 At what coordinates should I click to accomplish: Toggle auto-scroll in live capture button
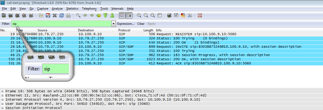(129, 15)
